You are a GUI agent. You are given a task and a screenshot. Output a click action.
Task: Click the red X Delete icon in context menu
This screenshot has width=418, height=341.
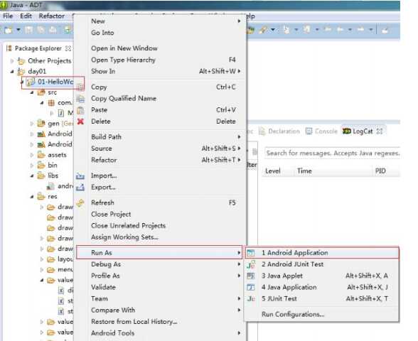(80, 121)
